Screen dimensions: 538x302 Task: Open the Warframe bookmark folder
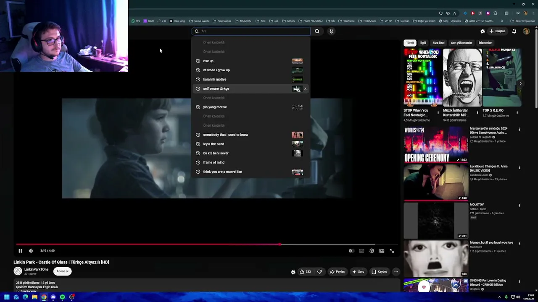coord(346,21)
